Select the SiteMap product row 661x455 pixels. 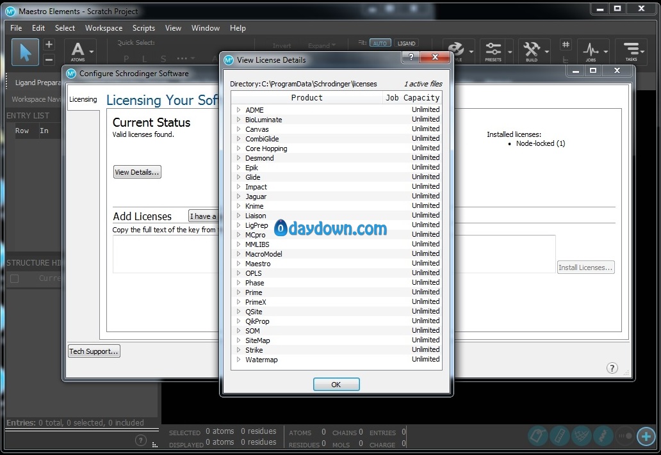336,340
